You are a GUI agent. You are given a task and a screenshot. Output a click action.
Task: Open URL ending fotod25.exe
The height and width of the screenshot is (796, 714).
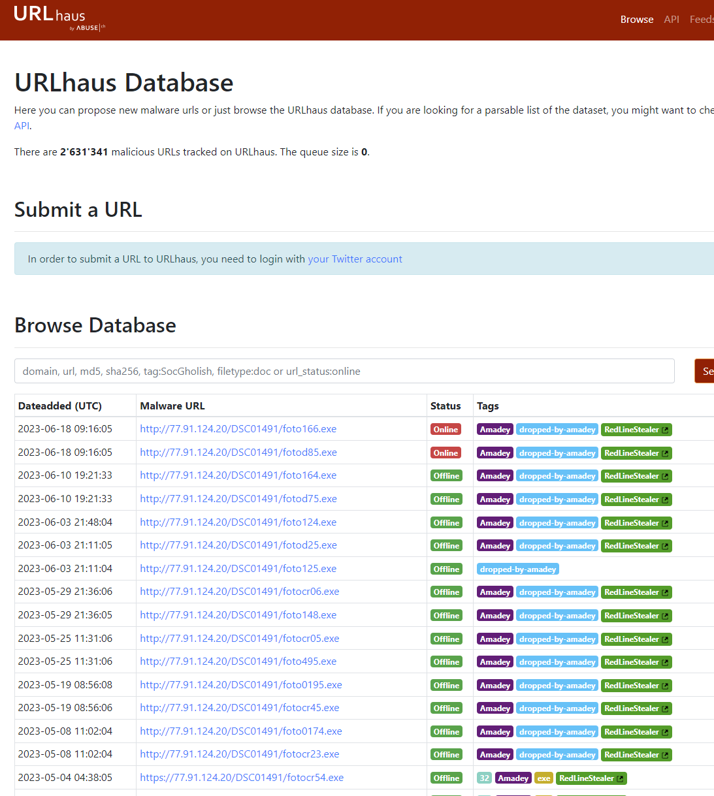(x=238, y=545)
